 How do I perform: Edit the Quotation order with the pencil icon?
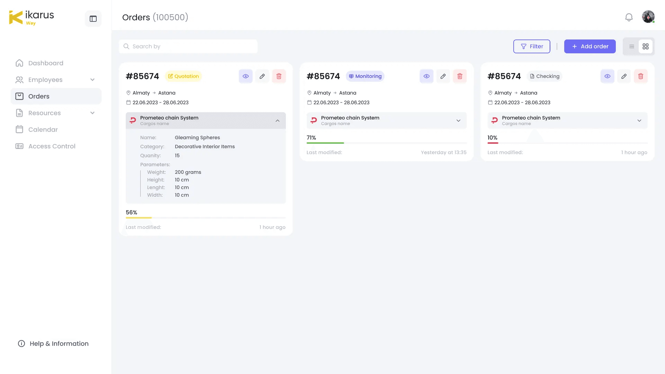click(262, 76)
